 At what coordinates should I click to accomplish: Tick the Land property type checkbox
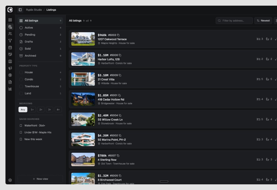[x=21, y=94]
